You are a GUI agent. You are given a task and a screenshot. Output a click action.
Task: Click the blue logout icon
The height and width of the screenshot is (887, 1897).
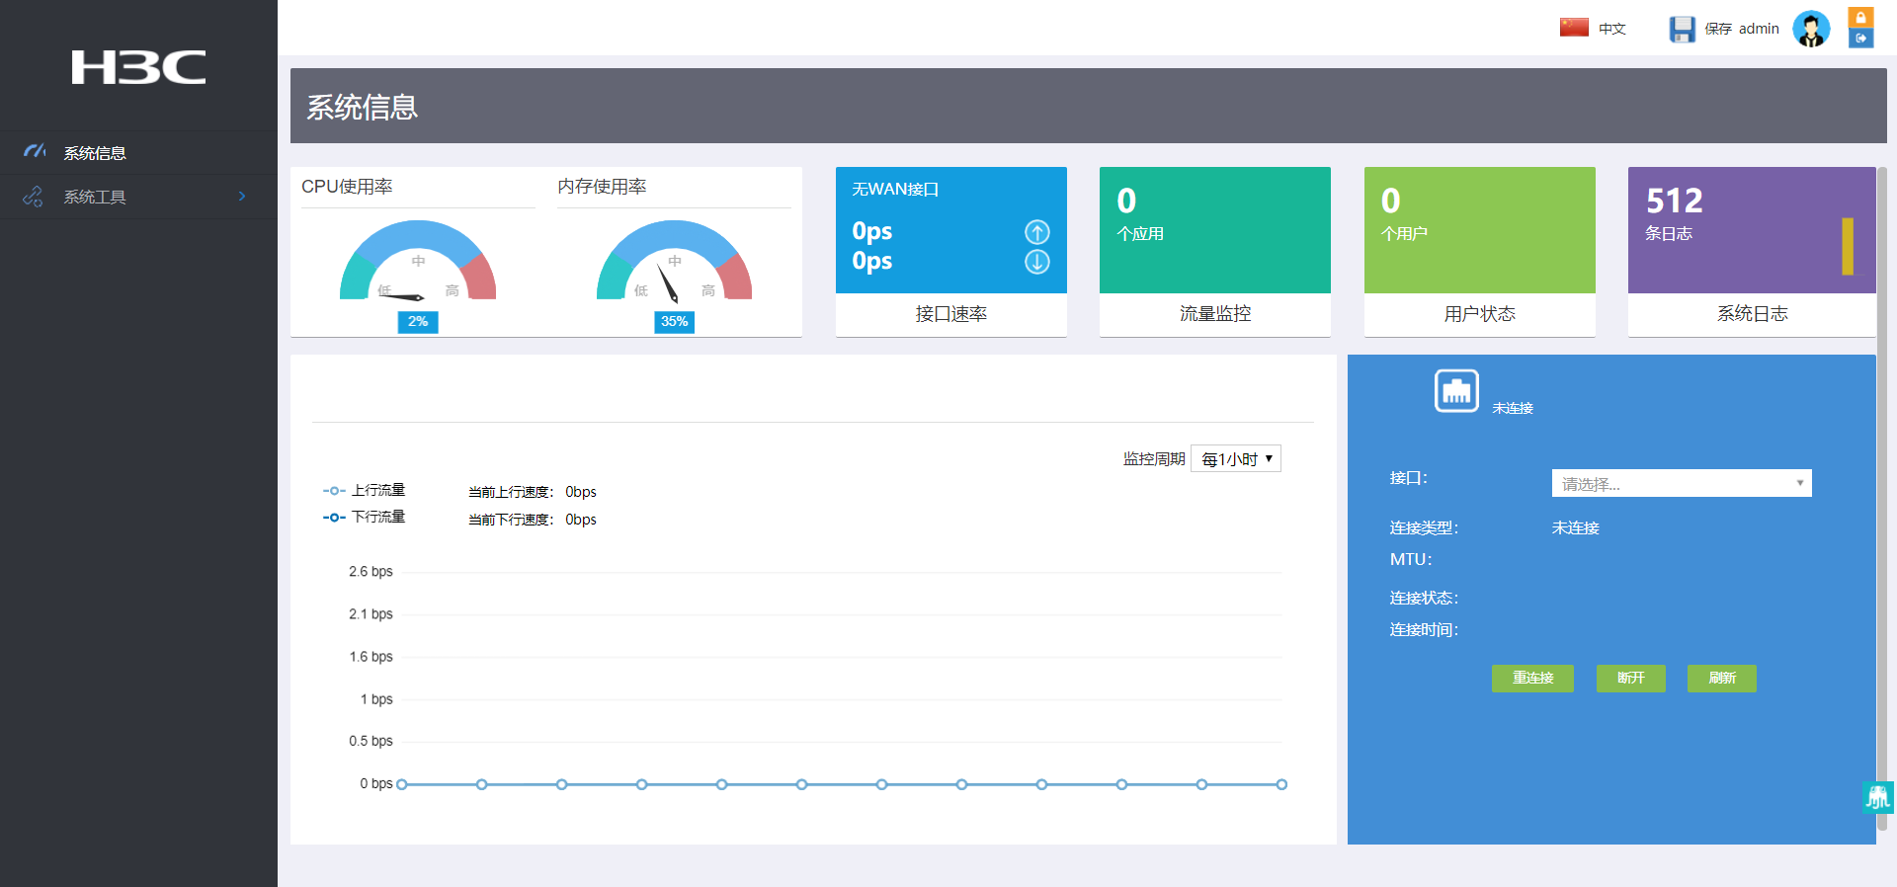coord(1860,39)
